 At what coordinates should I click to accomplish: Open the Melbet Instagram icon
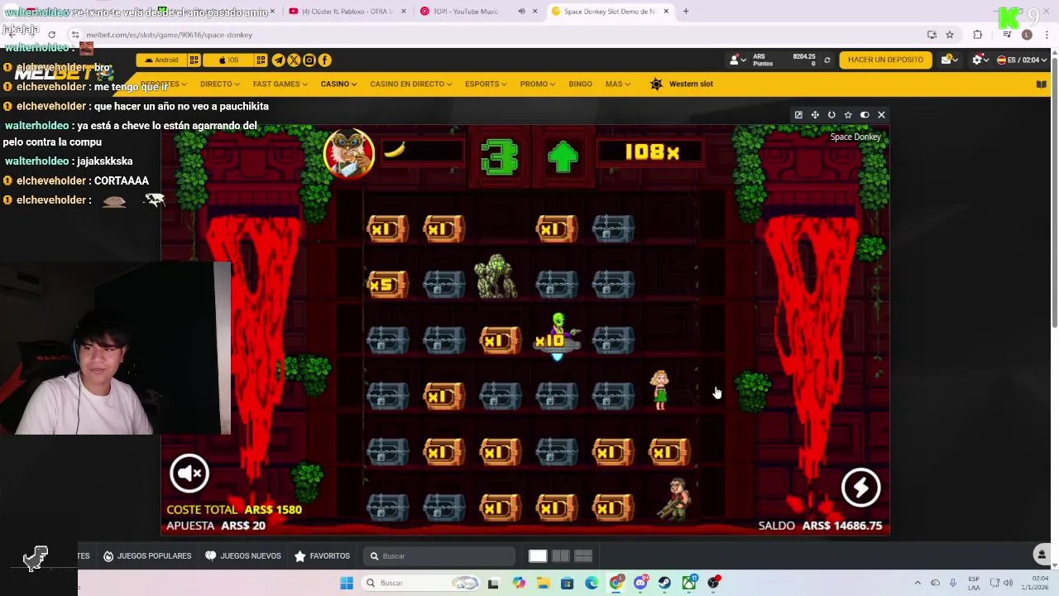coord(309,60)
